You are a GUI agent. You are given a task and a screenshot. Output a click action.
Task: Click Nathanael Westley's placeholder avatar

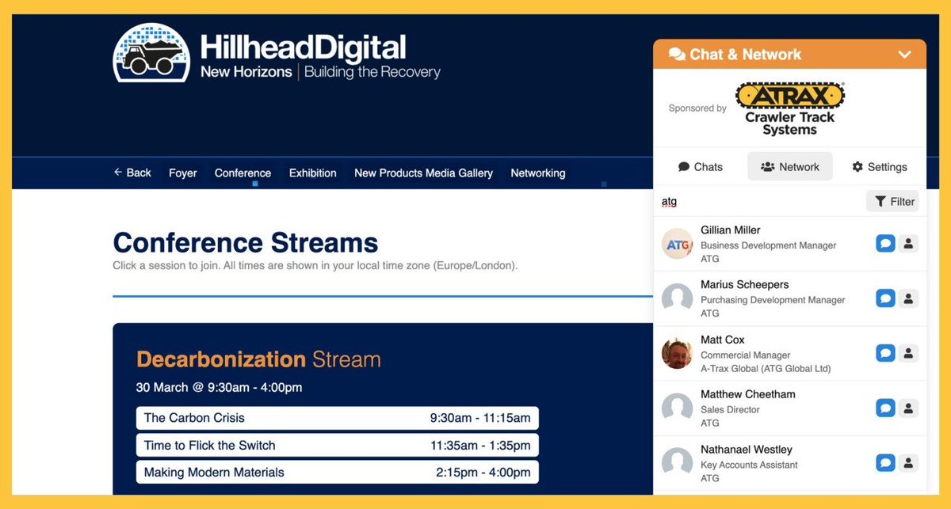[x=678, y=462]
